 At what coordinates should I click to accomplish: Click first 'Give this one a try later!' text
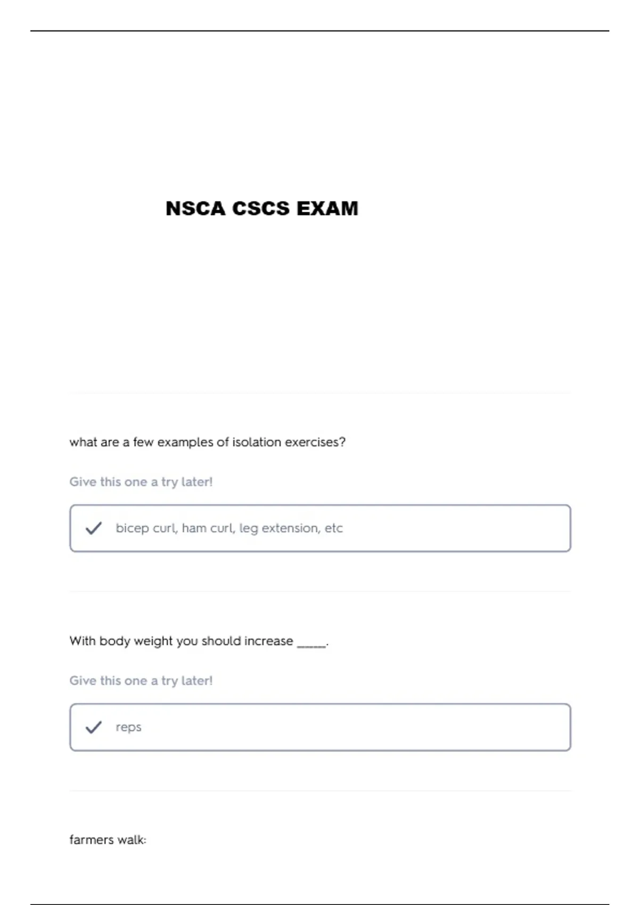click(141, 482)
